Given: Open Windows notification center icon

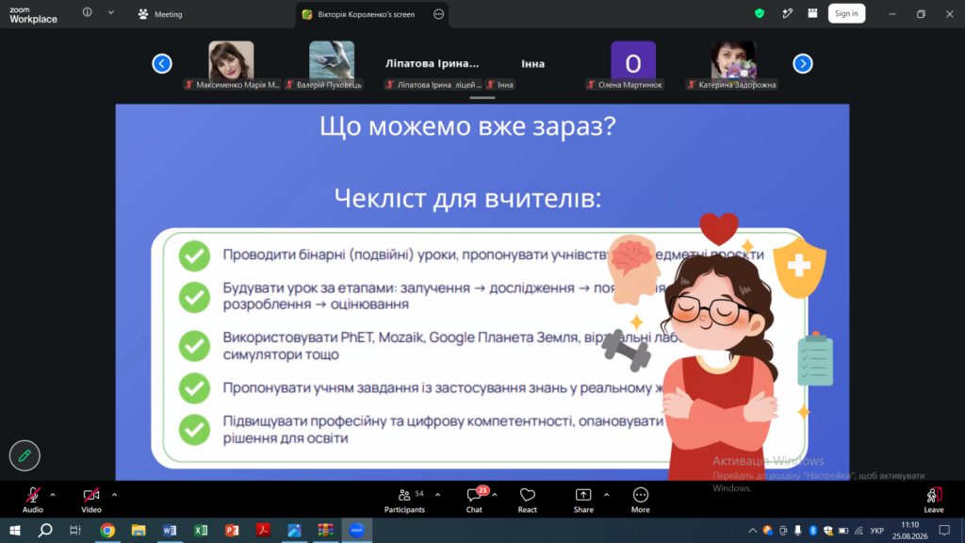Looking at the screenshot, I should (944, 530).
